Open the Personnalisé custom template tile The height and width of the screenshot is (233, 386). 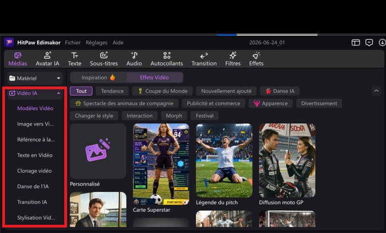coord(98,151)
